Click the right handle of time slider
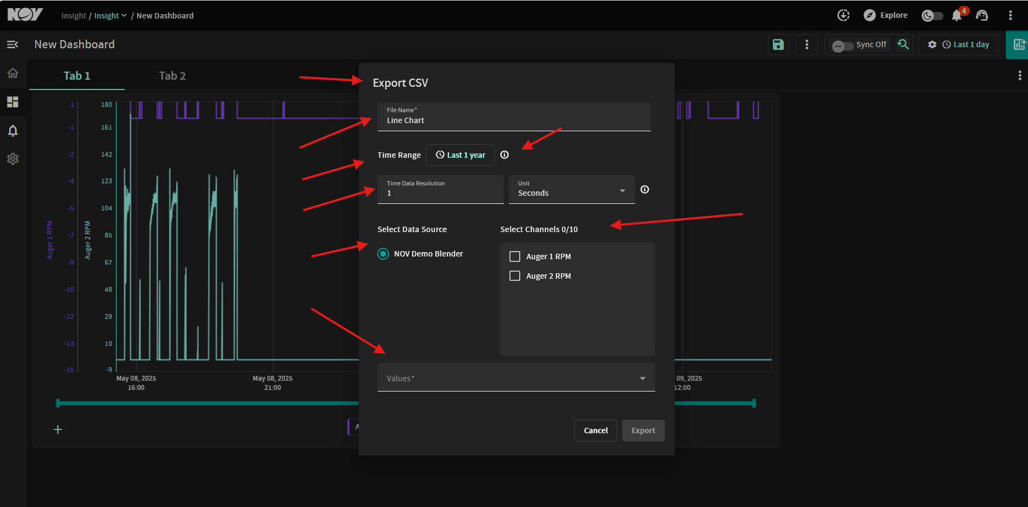This screenshot has width=1028, height=507. 754,403
